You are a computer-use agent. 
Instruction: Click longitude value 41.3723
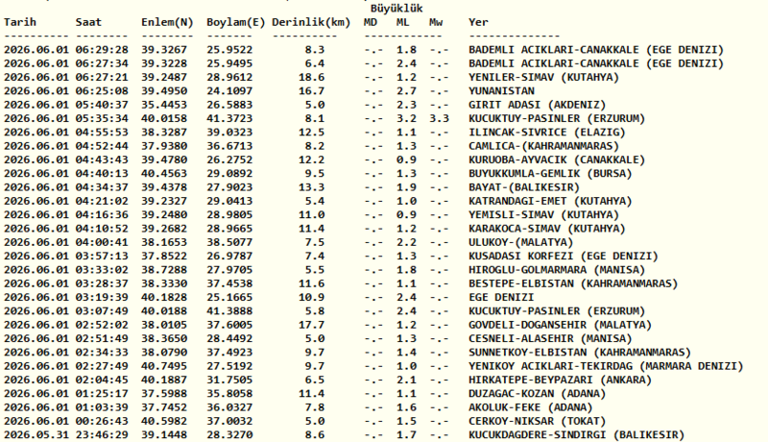click(x=229, y=118)
